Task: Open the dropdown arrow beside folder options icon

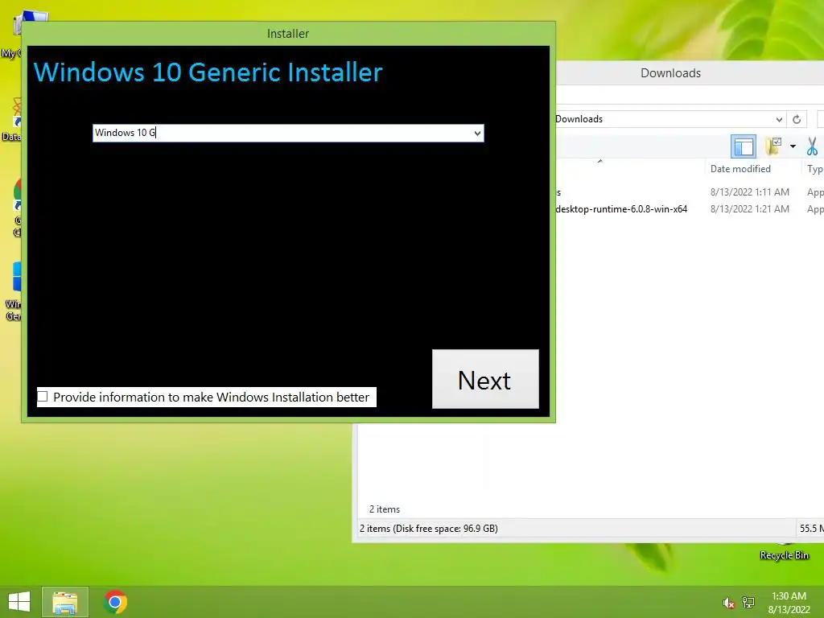Action: (793, 146)
